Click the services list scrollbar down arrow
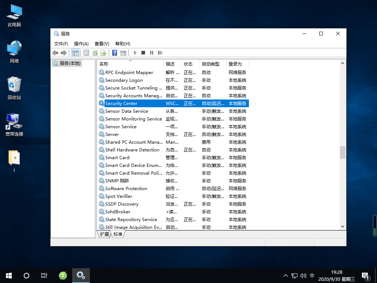Viewport: 377px width, 283px height. (342, 227)
